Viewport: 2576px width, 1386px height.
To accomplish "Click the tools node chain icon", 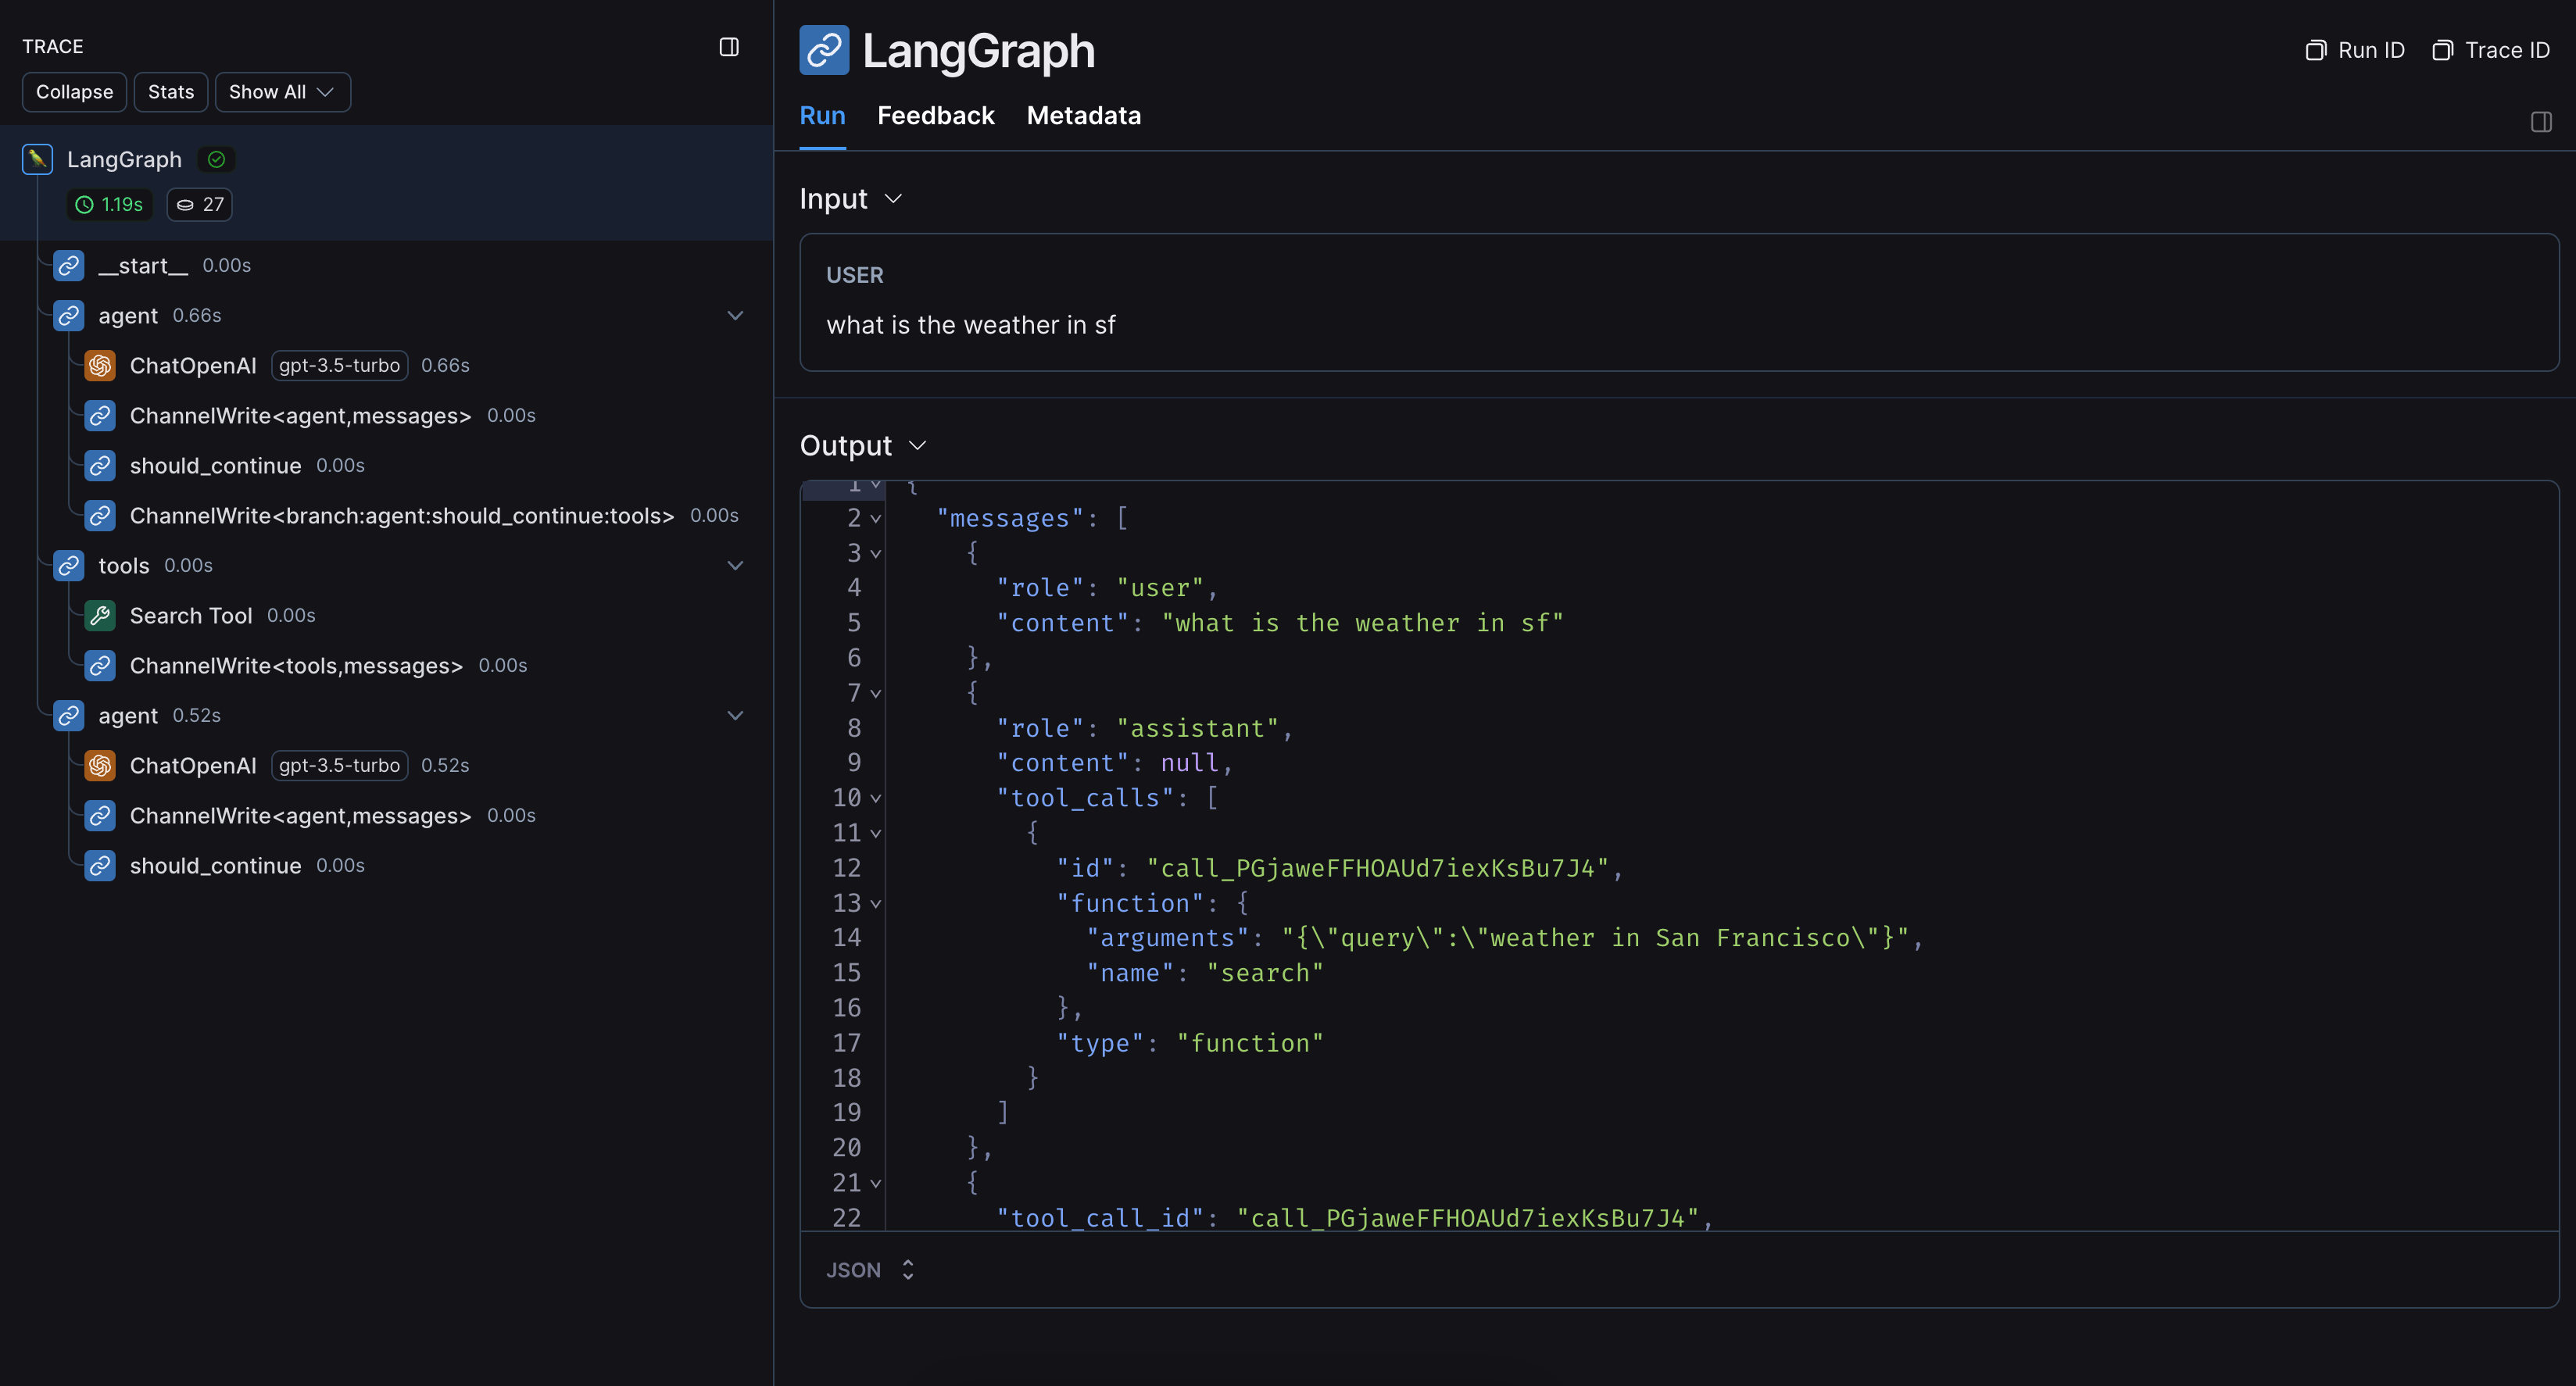I will [x=69, y=565].
